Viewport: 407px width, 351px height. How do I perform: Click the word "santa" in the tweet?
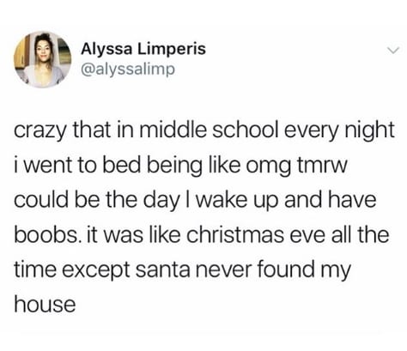pos(162,269)
